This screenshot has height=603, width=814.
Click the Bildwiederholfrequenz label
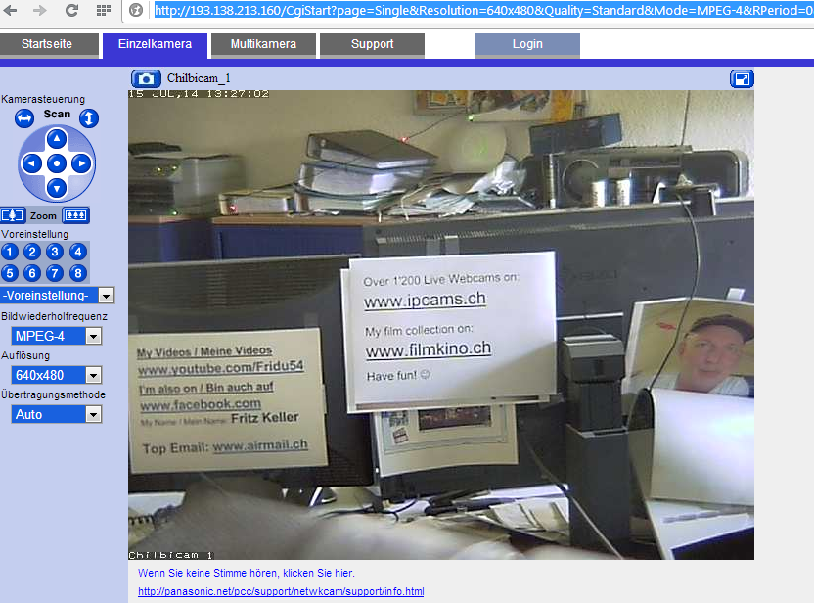[x=54, y=316]
